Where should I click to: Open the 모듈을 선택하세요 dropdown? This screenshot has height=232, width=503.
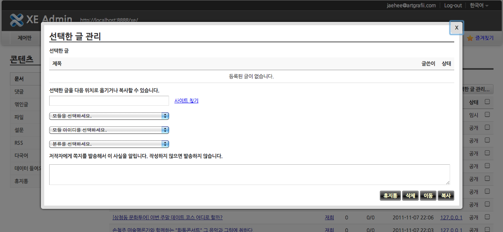[x=109, y=116]
